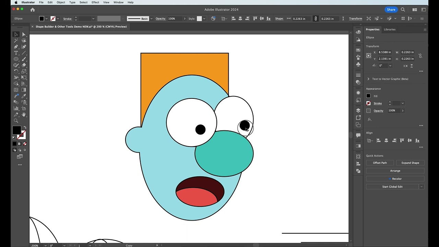Select the Type tool
Viewport: 439px width, 247px height.
tap(16, 53)
